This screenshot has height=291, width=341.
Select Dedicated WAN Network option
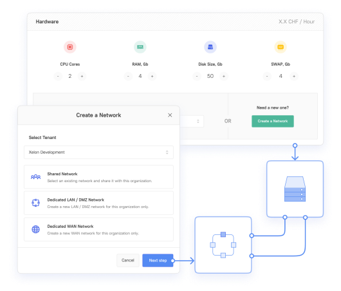(x=98, y=229)
